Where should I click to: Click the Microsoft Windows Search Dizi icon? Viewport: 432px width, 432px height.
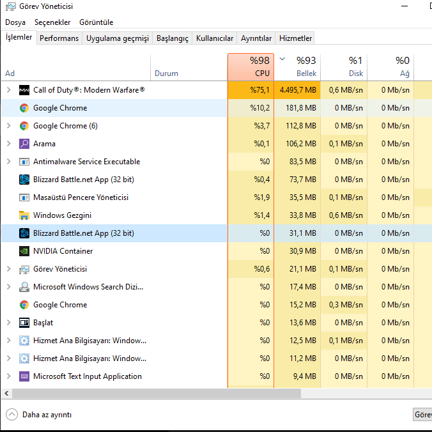(x=24, y=287)
